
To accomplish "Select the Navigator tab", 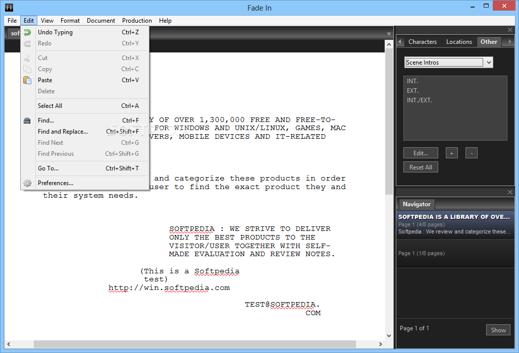I will click(x=417, y=204).
